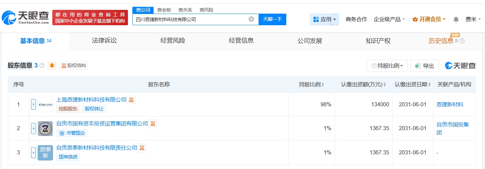Image resolution: width=485 pixels, height=169 pixels.
Task: Open SEMCORP logo of first shareholder
Action: 45,104
